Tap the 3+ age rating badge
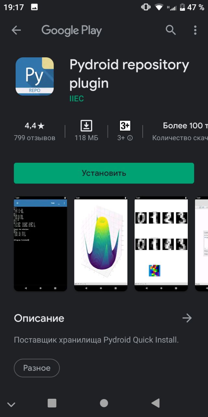Viewport: 208px width, 417px height. pyautogui.click(x=125, y=126)
